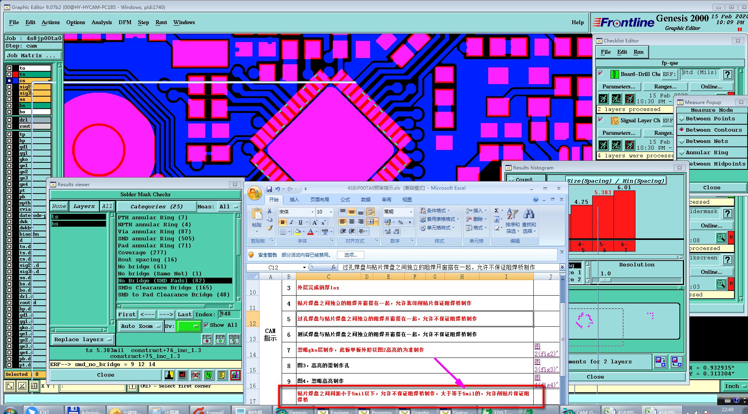Click Excel percent style icon

(x=400, y=222)
